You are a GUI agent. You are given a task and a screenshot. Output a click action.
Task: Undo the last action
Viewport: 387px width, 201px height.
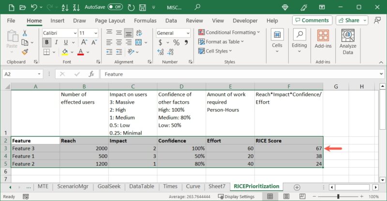pyautogui.click(x=34, y=7)
